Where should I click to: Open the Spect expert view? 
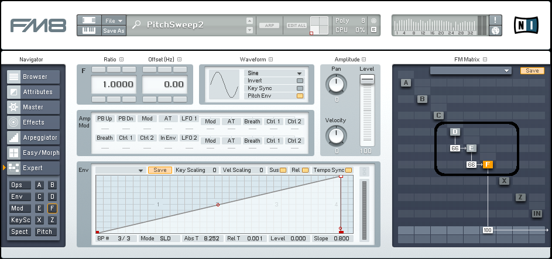coord(20,232)
